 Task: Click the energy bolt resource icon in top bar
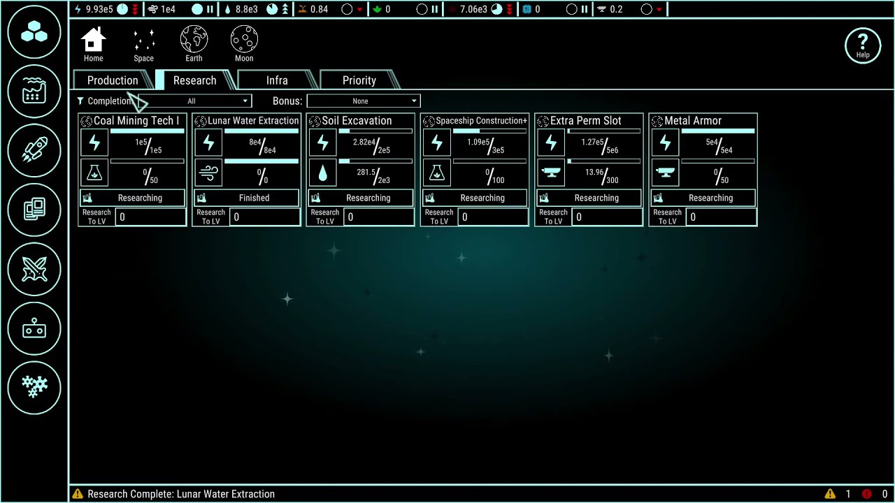click(x=78, y=9)
